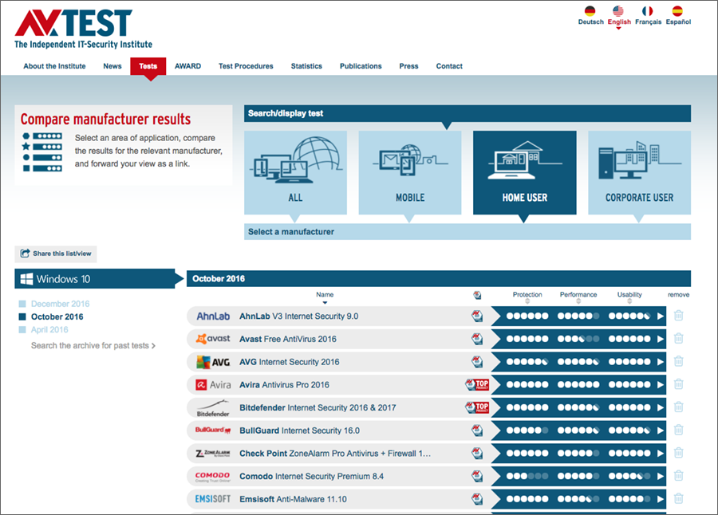Click Comodo certified badge icon
This screenshot has height=515, width=718.
477,476
